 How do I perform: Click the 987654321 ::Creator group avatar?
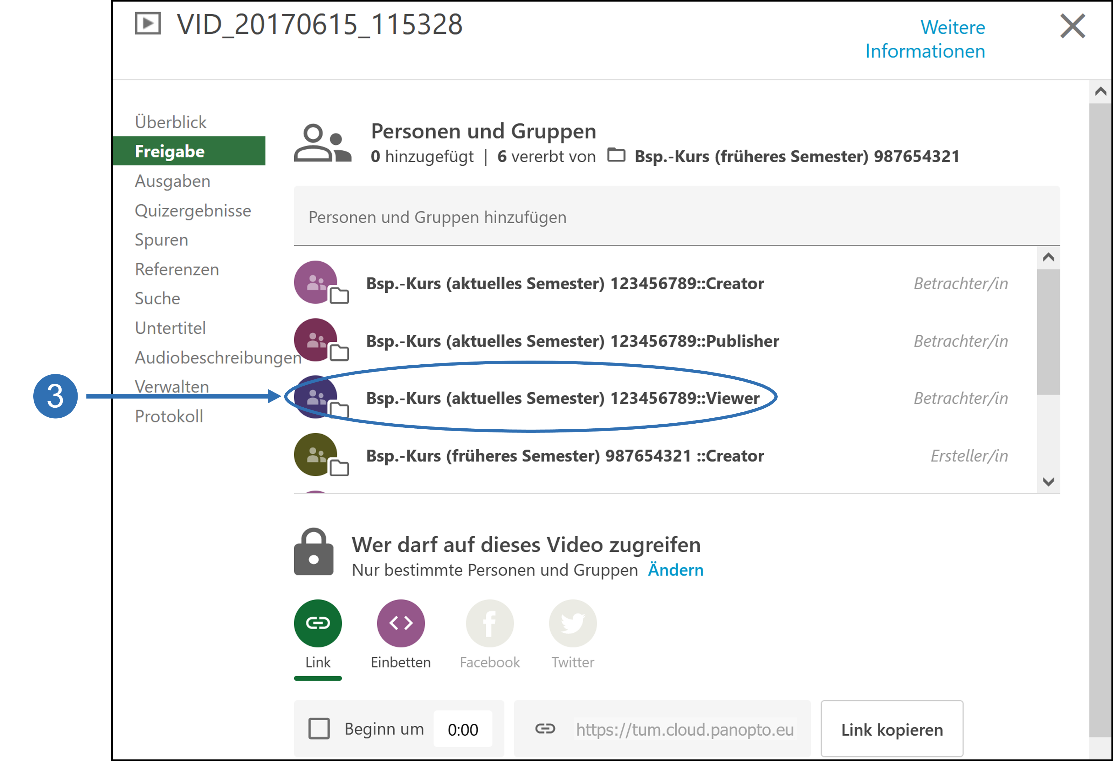click(x=316, y=455)
